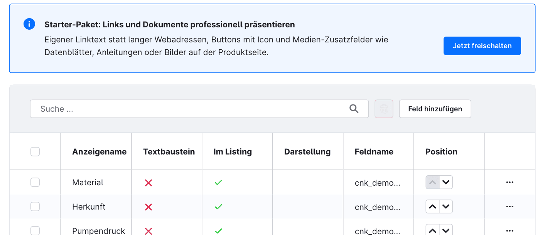This screenshot has width=545, height=235.
Task: Check the Material row checkbox
Action: point(35,182)
